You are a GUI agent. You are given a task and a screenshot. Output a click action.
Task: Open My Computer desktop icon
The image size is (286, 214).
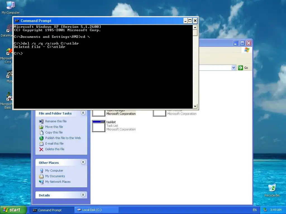11,7
